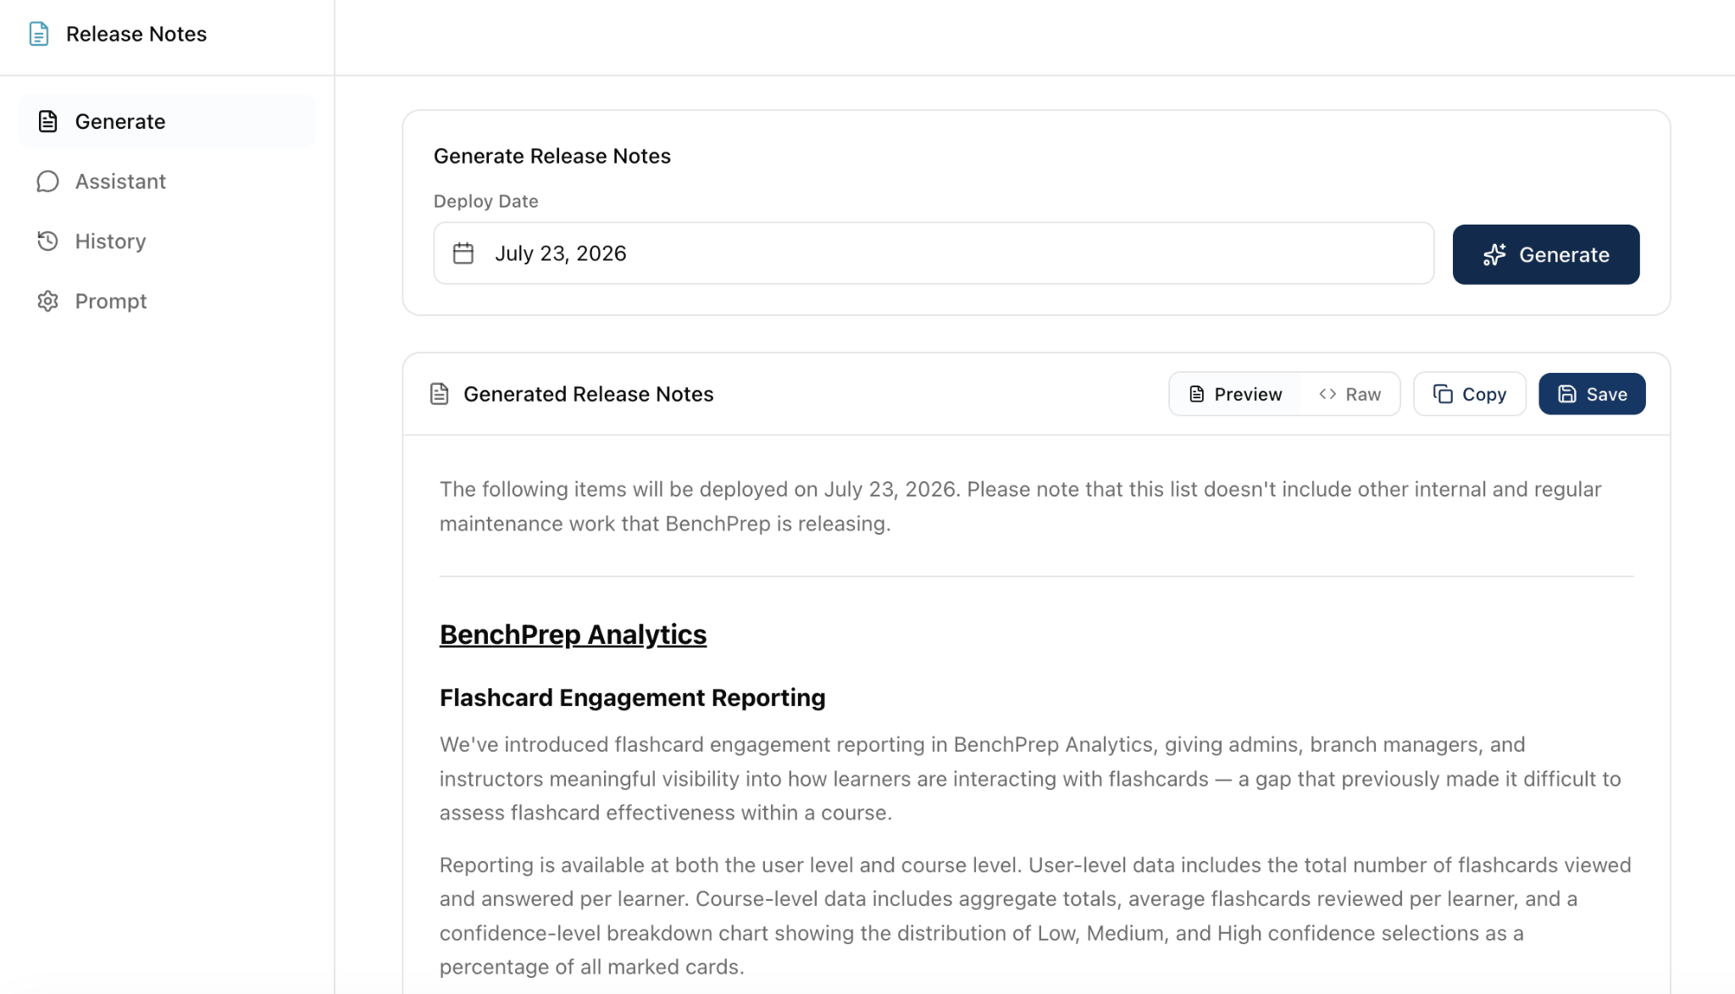
Task: Click the Assistant chat bubble icon
Action: pos(48,181)
